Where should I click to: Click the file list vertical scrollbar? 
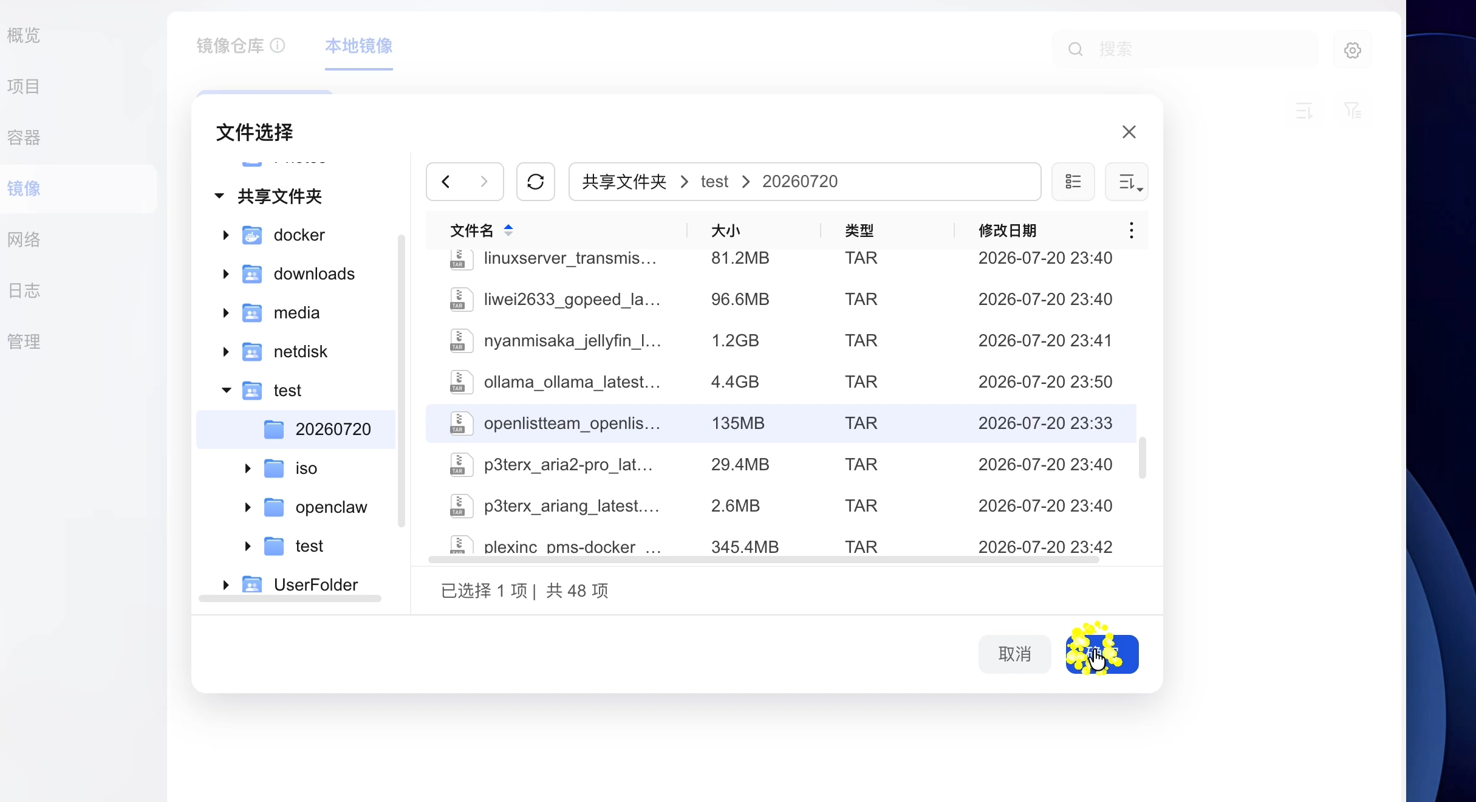tap(1142, 458)
